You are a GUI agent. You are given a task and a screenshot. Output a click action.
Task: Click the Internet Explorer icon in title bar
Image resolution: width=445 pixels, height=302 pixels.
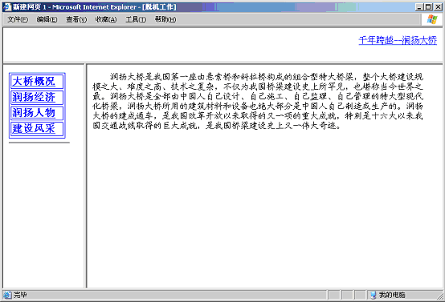coord(7,6)
